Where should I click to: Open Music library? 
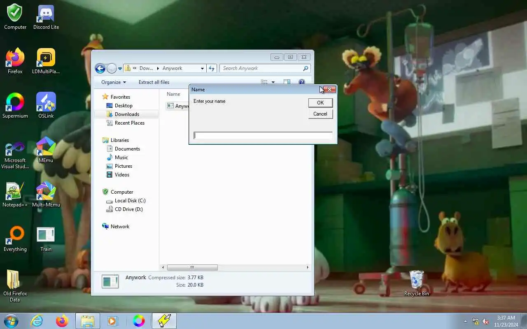[121, 158]
